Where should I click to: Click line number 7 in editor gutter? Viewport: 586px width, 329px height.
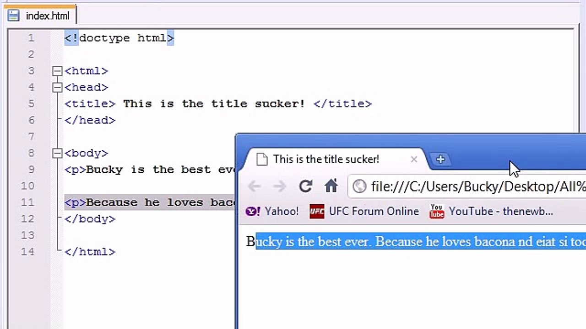point(31,137)
